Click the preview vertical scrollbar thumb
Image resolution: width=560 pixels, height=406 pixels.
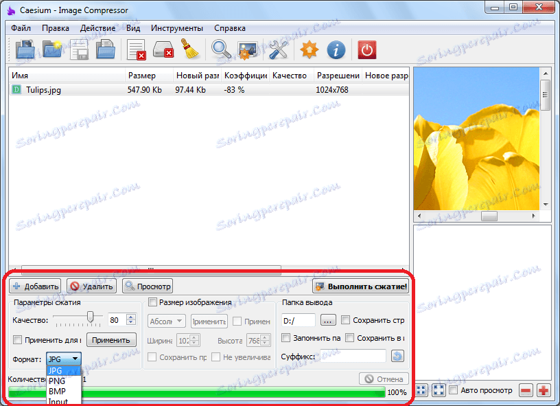click(x=545, y=95)
